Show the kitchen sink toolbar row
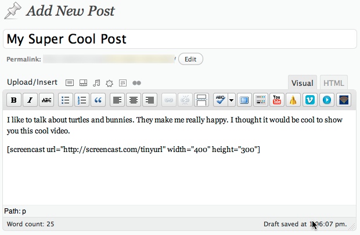 pyautogui.click(x=260, y=100)
